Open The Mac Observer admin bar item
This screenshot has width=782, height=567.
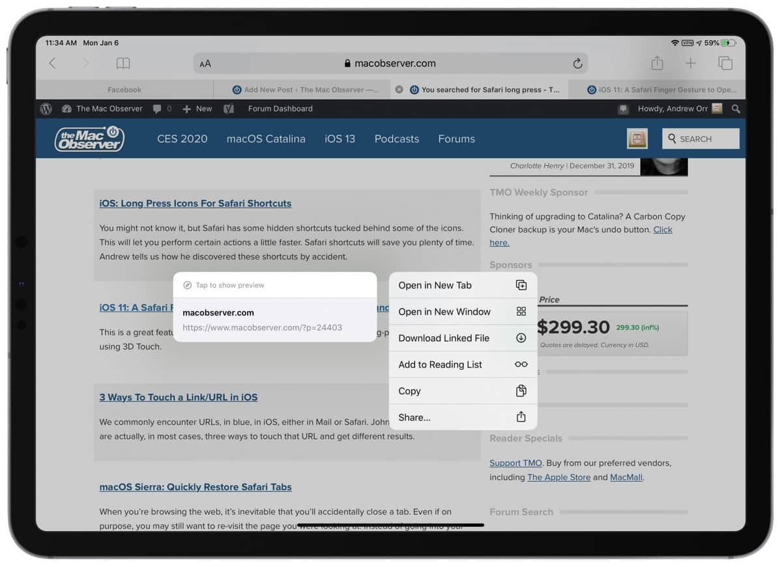pos(102,109)
